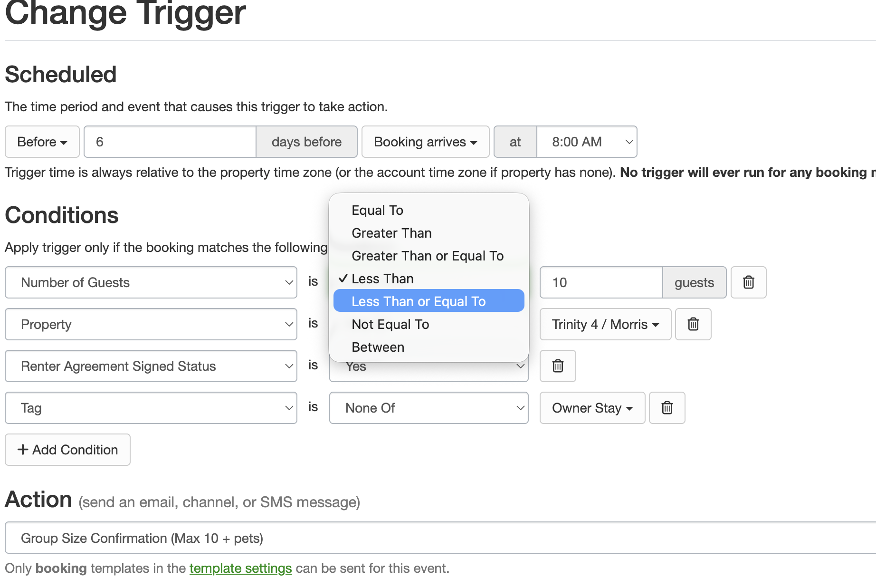Viewport: 876px width, 578px height.
Task: Select 'Greater Than' comparison option
Action: point(391,233)
